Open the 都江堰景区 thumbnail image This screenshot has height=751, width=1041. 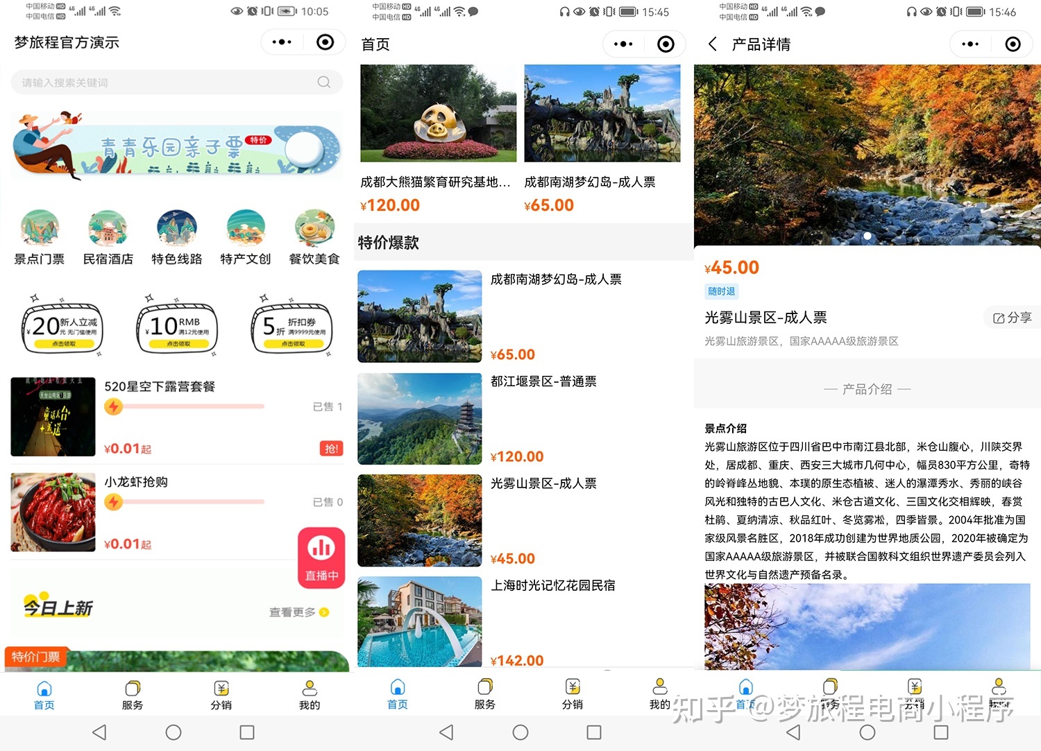click(419, 418)
